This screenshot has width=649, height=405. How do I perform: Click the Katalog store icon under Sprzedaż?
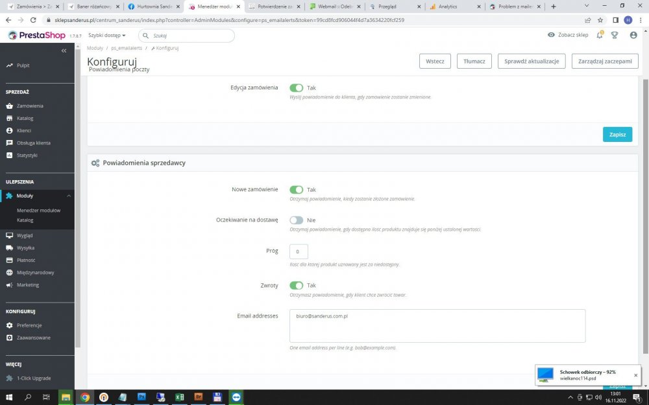click(10, 118)
